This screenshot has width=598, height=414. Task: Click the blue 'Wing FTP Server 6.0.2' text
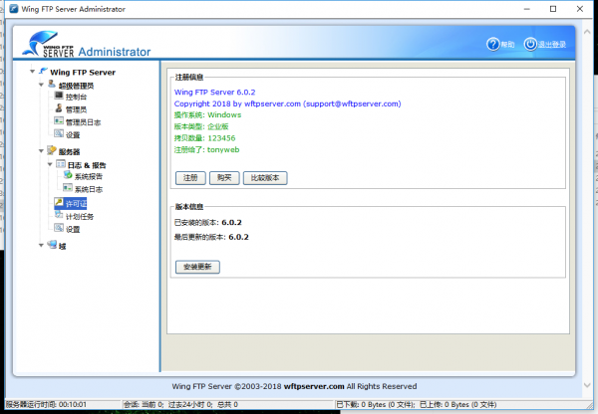coord(214,93)
